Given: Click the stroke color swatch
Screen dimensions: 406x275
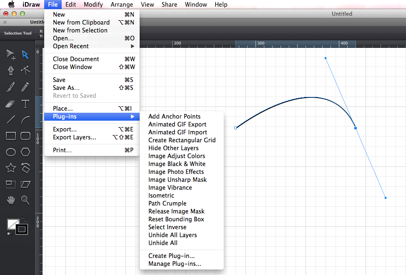Looking at the screenshot, I should (x=22, y=229).
